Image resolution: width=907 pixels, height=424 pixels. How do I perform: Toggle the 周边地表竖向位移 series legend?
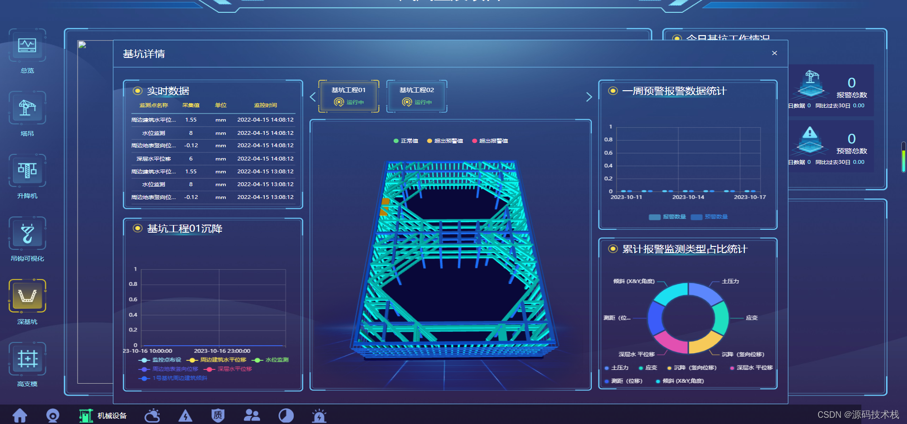(x=168, y=369)
